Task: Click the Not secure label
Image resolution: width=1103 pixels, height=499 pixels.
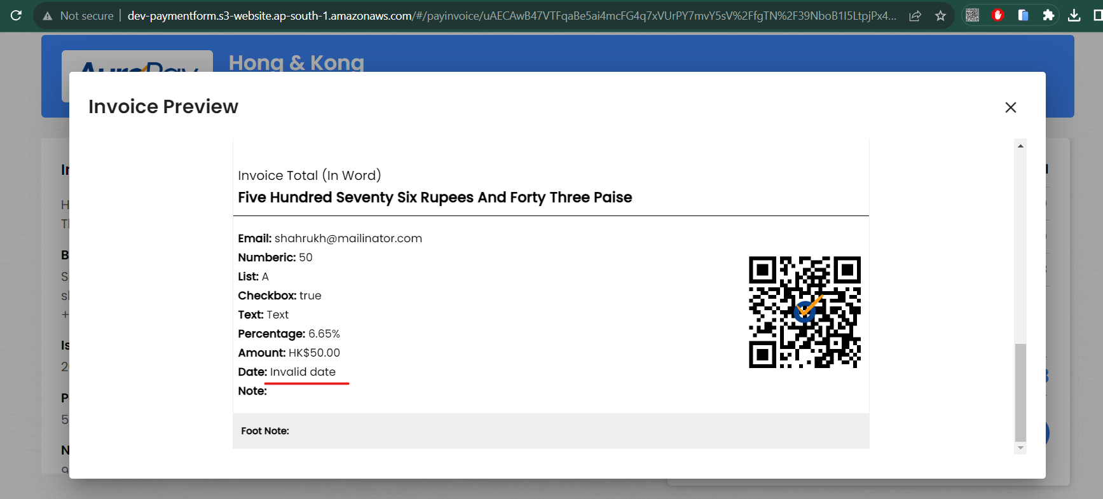Action: [87, 16]
